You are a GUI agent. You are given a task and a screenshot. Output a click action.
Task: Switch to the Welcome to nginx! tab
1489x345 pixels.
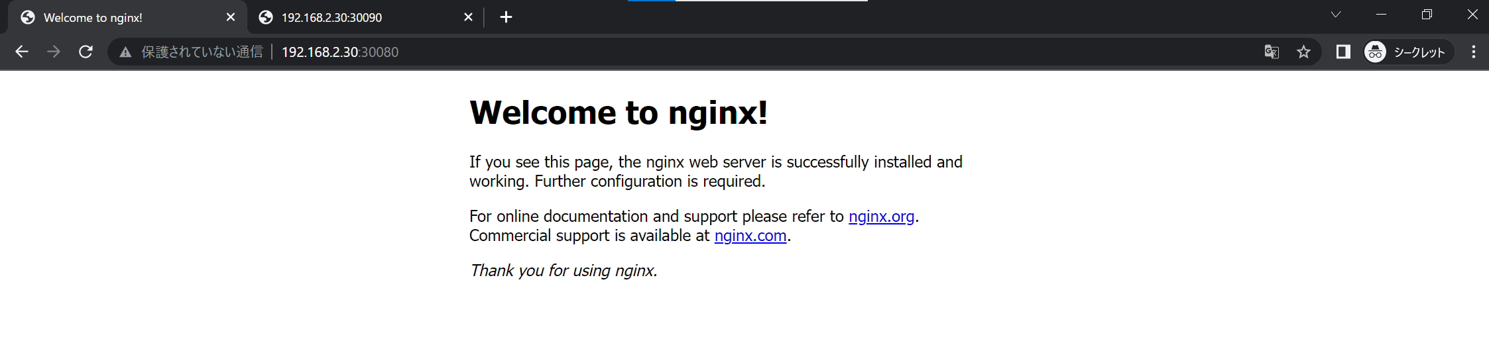click(x=127, y=17)
